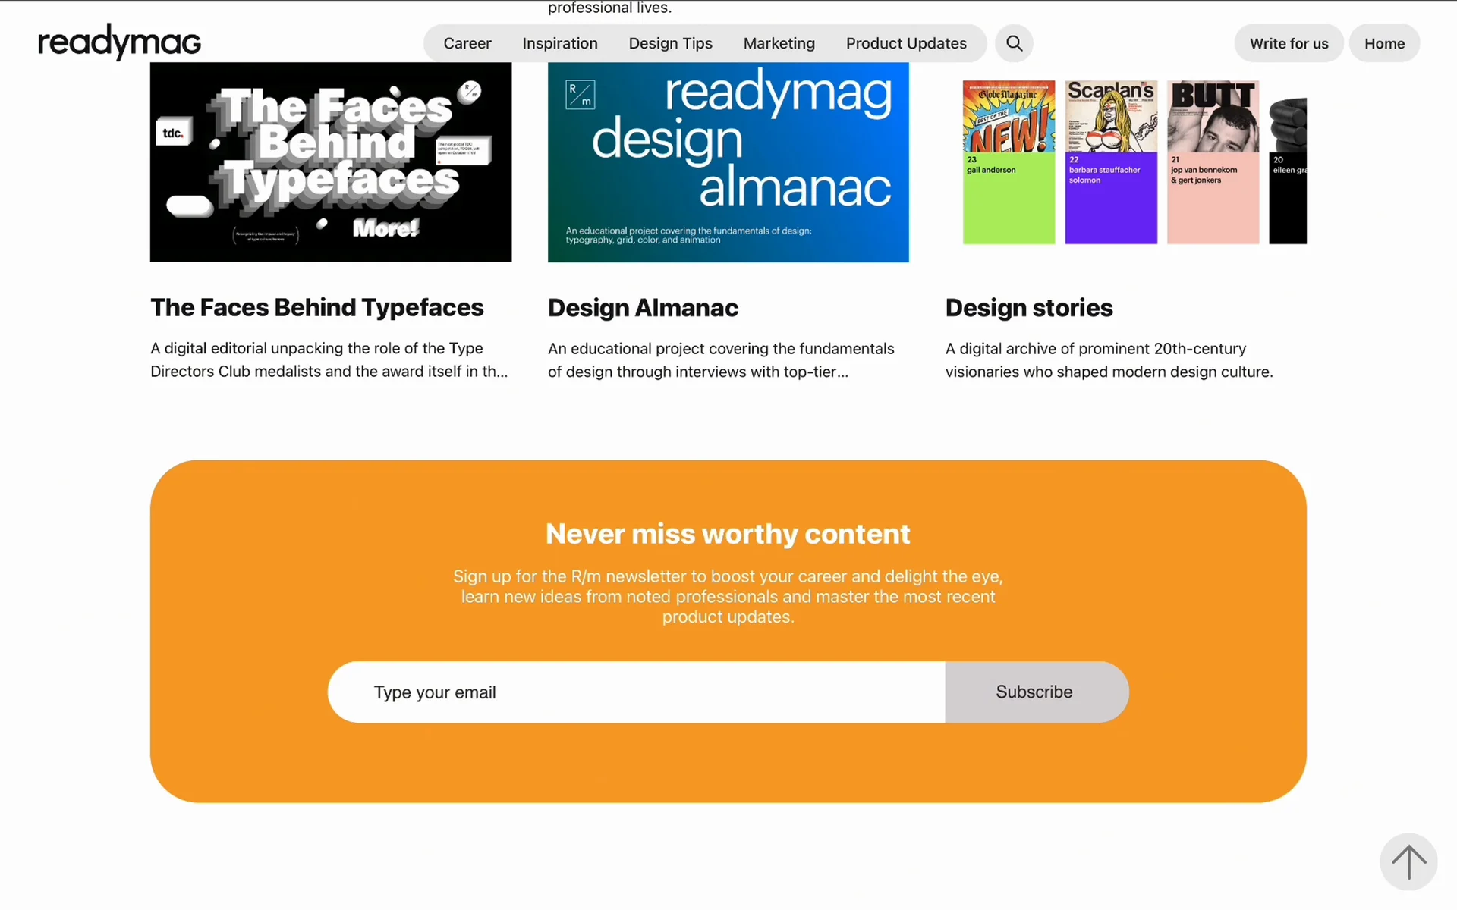The height and width of the screenshot is (910, 1457).
Task: Open the Design stories heading link
Action: click(1029, 308)
